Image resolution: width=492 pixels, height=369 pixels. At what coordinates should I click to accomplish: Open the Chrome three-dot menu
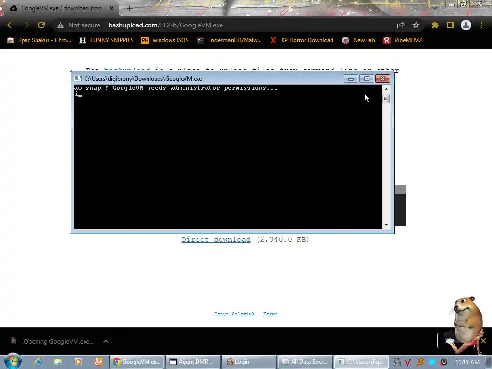pyautogui.click(x=481, y=25)
